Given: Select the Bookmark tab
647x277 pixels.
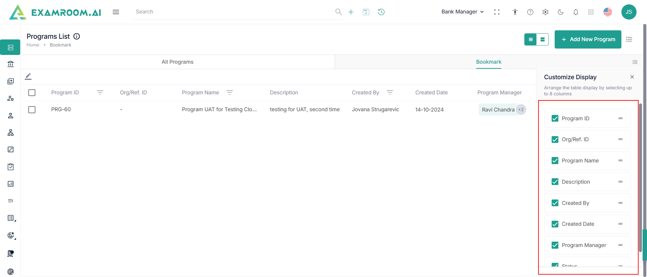Looking at the screenshot, I should pos(488,62).
